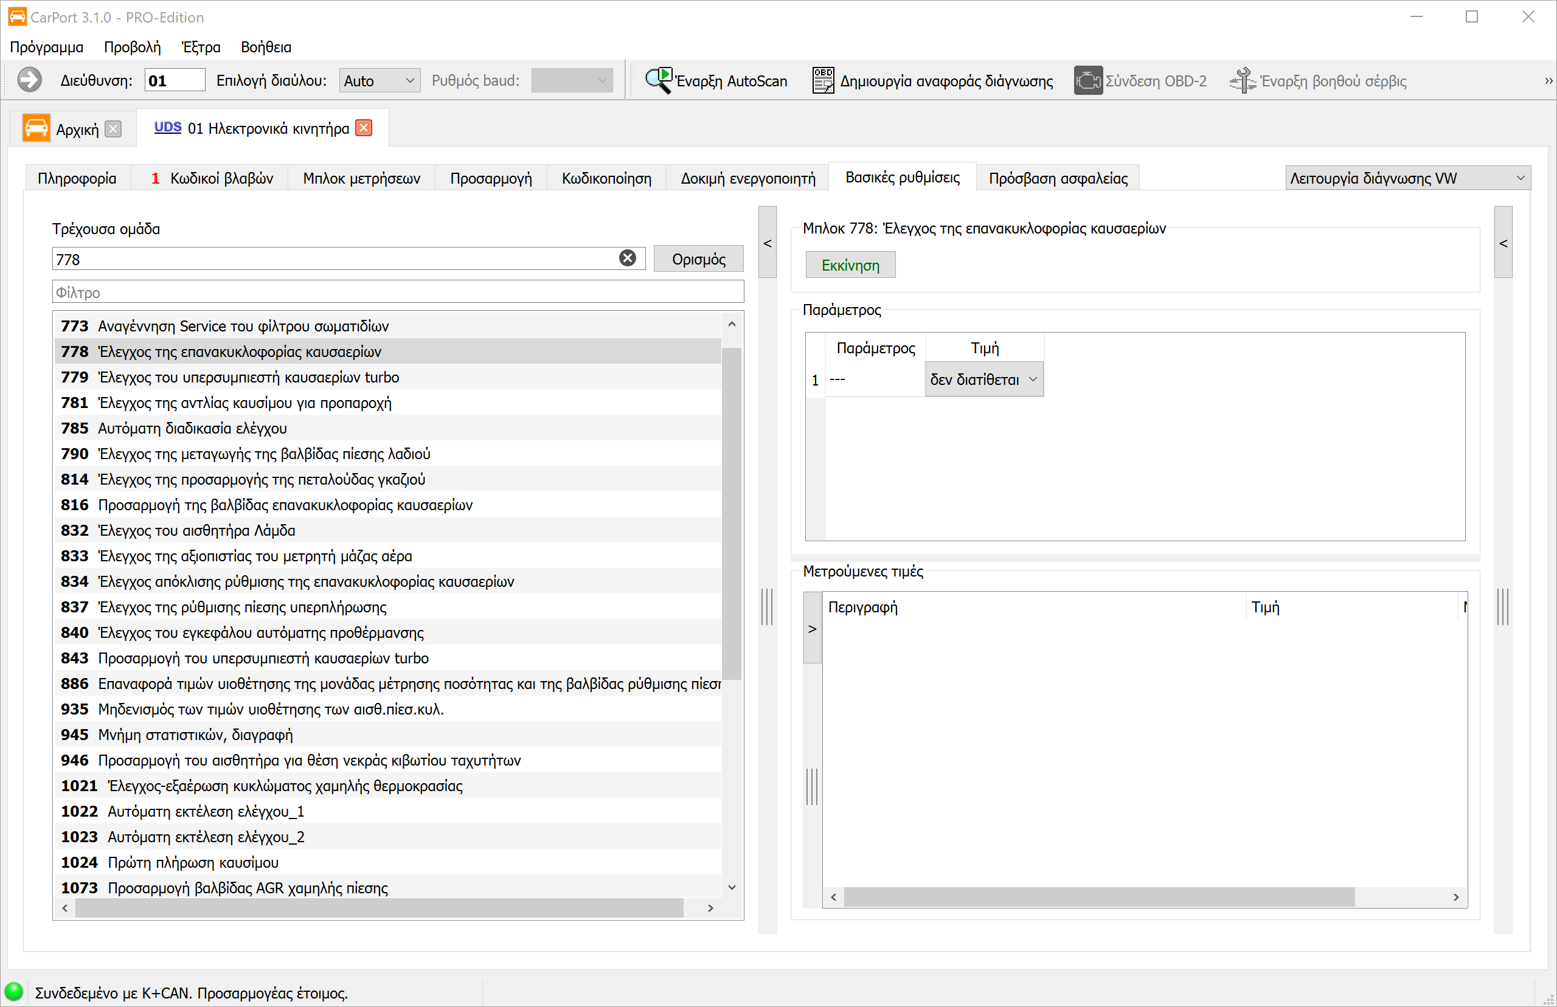Collapse the left panel using the < handle
The height and width of the screenshot is (1007, 1557).
point(767,243)
